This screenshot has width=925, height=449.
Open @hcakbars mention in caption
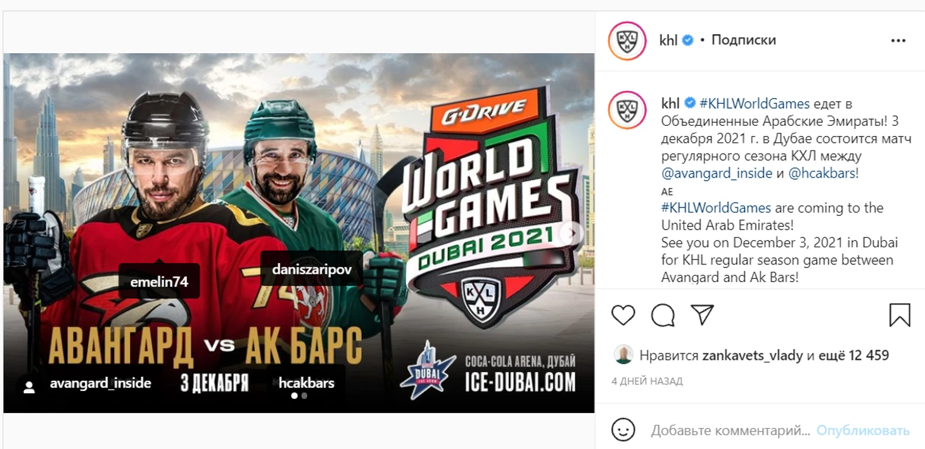tap(822, 173)
